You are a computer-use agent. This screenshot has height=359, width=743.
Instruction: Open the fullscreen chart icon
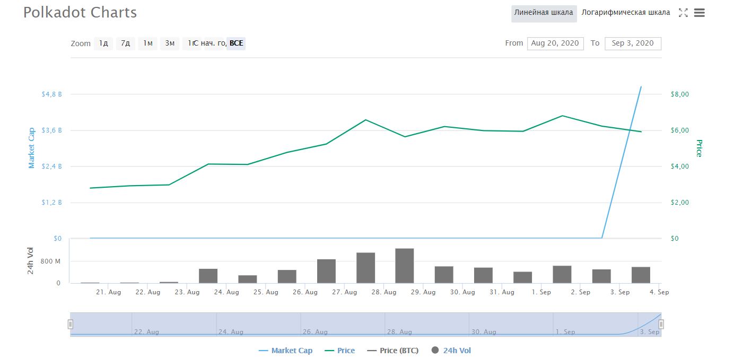tap(683, 13)
